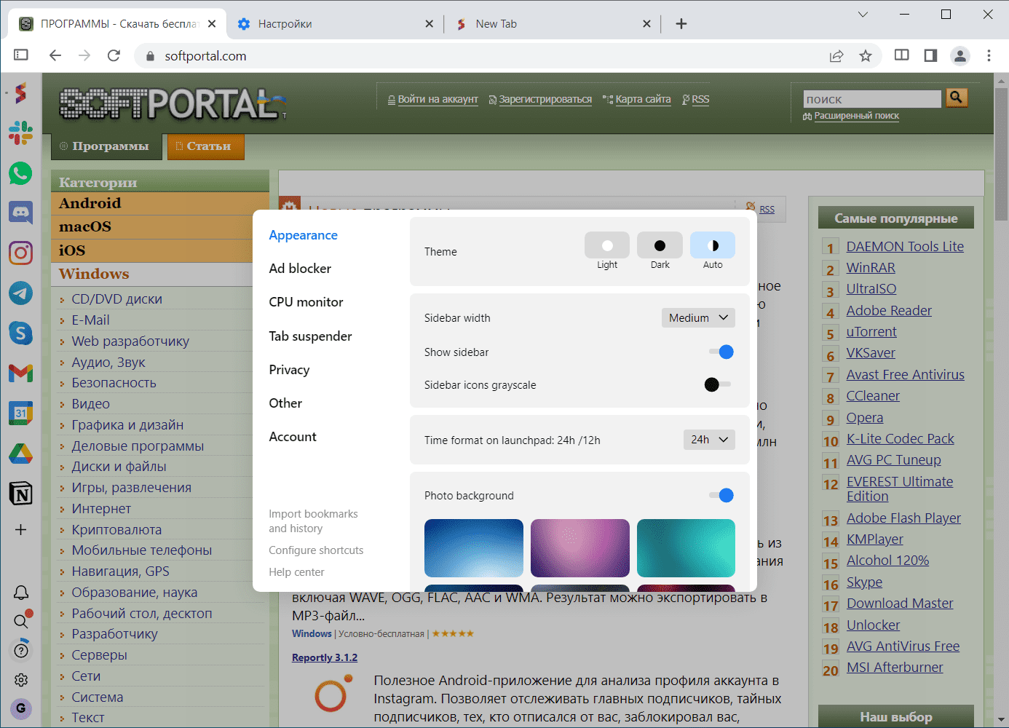Open the Зарегистрироваться link
The image size is (1009, 728).
(x=545, y=99)
